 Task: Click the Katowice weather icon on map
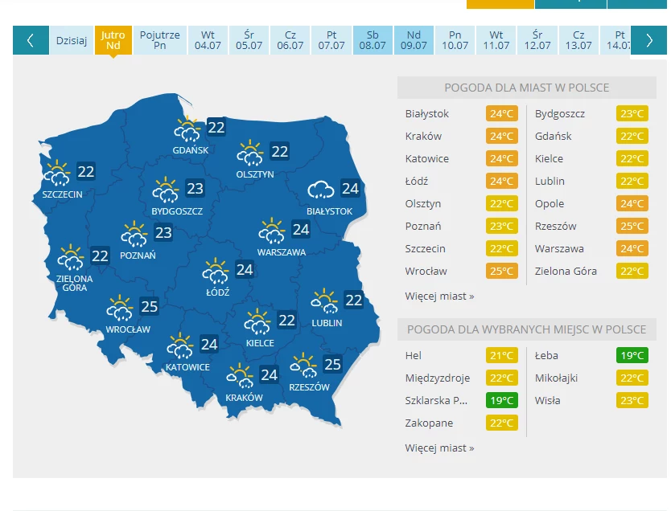point(180,345)
